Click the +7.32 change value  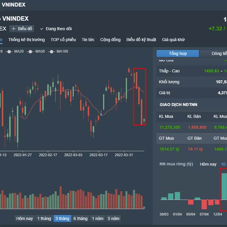click(x=215, y=29)
